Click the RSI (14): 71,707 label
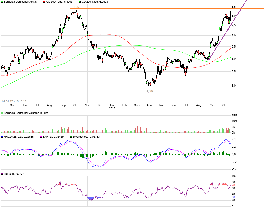 point(14,174)
